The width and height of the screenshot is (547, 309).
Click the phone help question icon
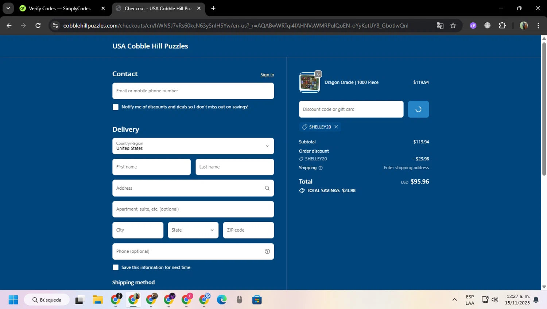267,251
